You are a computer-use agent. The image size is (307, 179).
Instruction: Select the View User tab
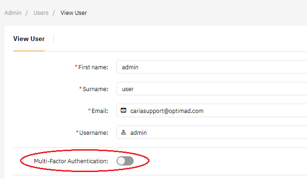(29, 39)
